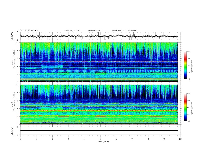Click the ch.3 voltage waveform trace
Image resolution: width=203 pixels, height=156 pixels.
99,131
